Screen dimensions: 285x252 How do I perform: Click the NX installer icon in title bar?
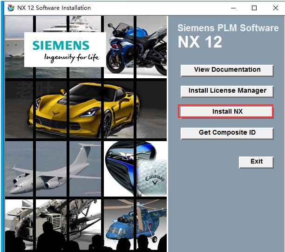click(x=10, y=8)
